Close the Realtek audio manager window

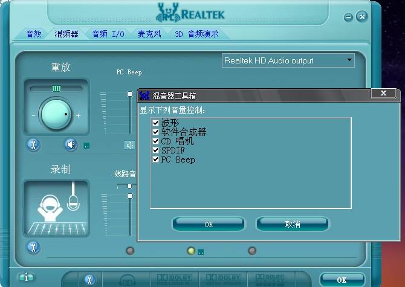[362, 16]
